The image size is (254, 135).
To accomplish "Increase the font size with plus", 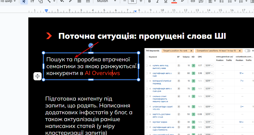I will pyautogui.click(x=141, y=1).
